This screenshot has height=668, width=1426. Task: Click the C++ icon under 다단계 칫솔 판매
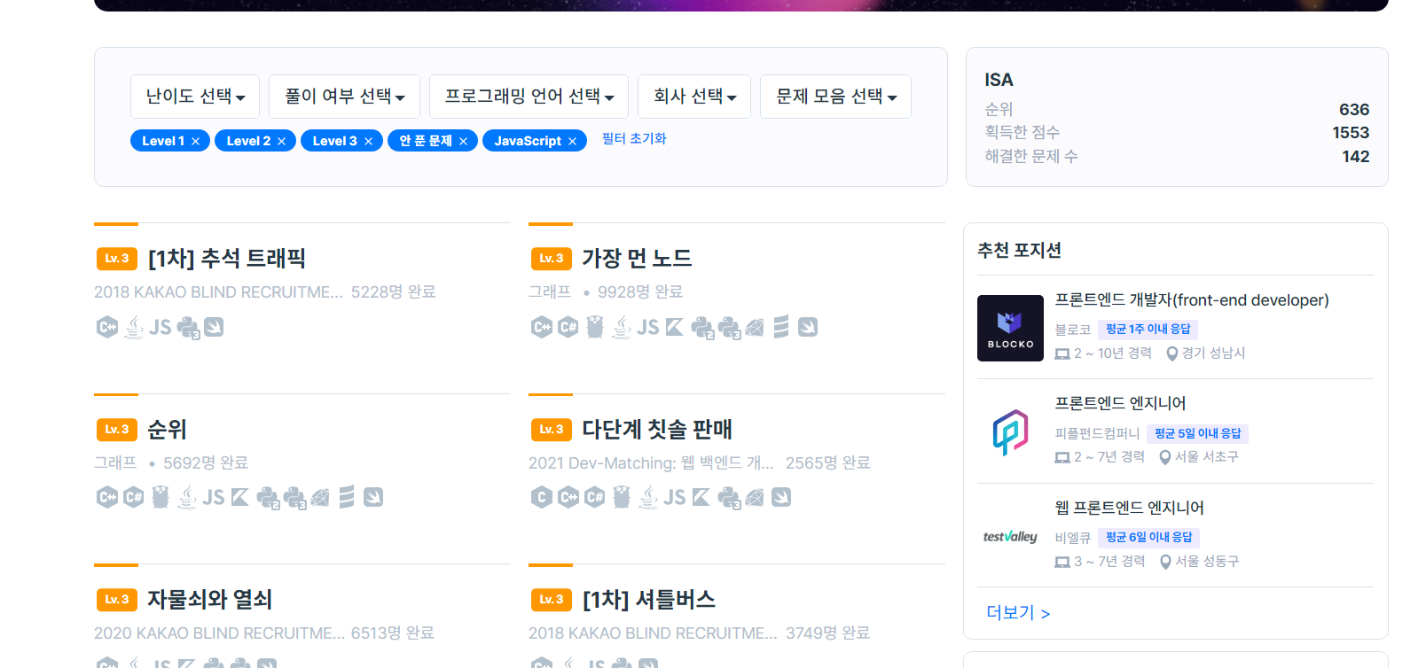pyautogui.click(x=568, y=497)
